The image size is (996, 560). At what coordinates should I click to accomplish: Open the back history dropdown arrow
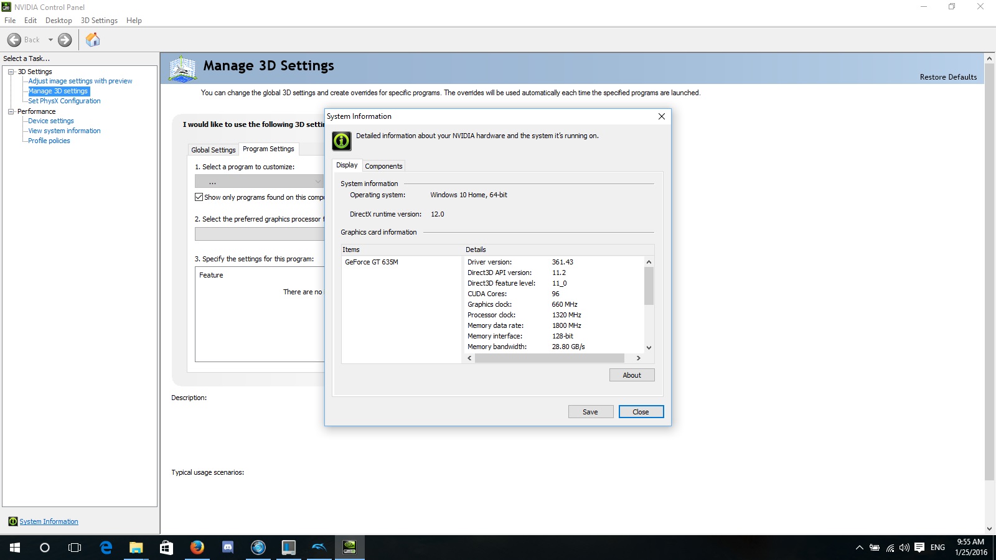[50, 40]
